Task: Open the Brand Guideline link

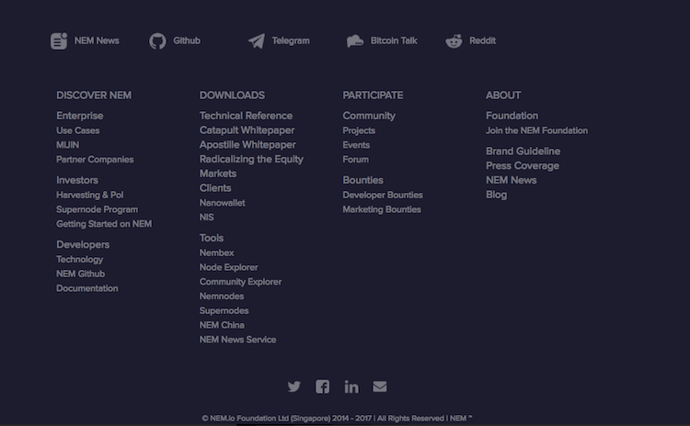Action: pyautogui.click(x=523, y=151)
